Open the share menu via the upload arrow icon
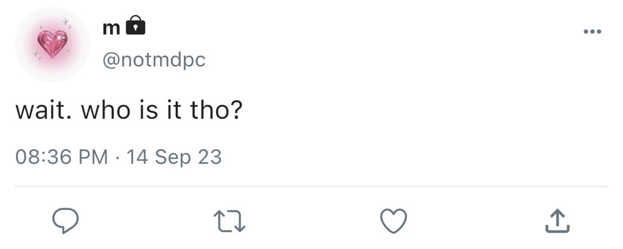The image size is (623, 249). click(557, 221)
